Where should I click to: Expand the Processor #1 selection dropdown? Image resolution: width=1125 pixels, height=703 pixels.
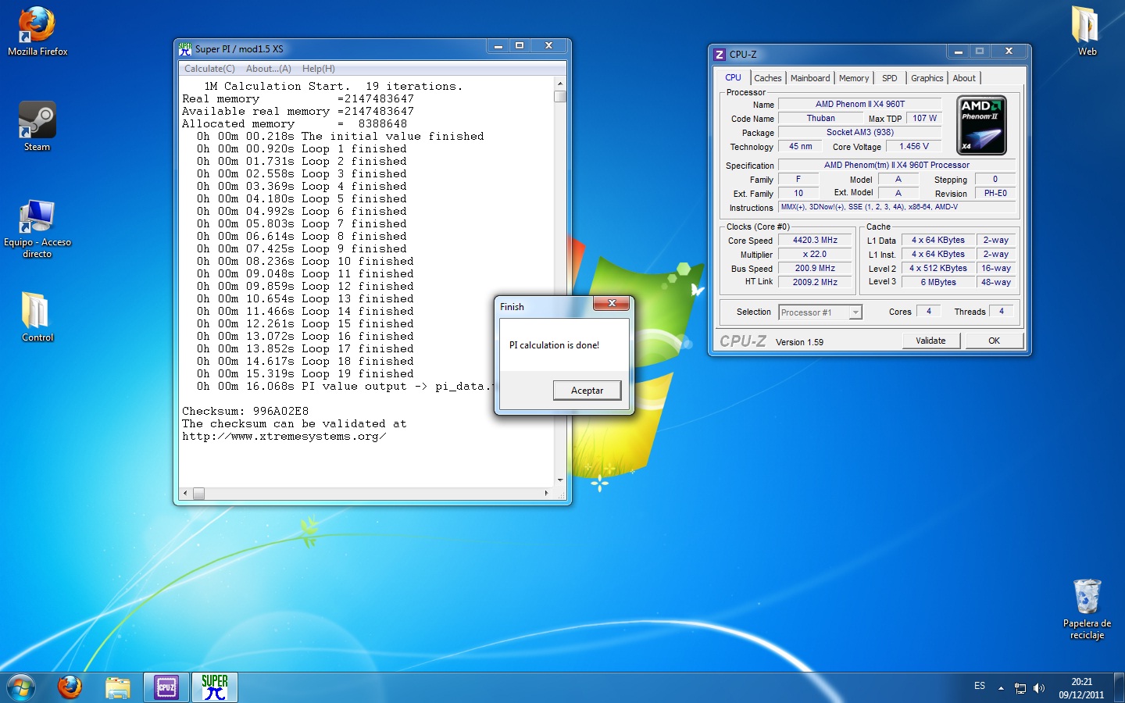pyautogui.click(x=855, y=312)
